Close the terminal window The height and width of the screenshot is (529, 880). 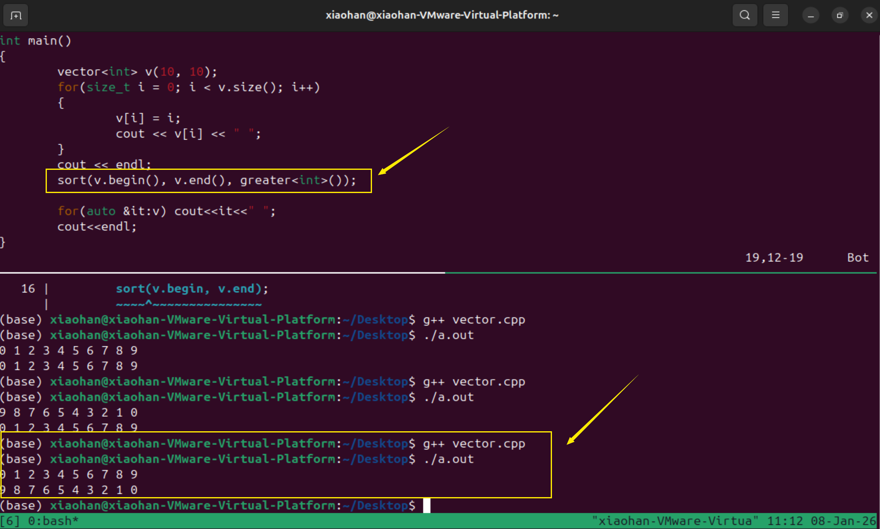(869, 15)
